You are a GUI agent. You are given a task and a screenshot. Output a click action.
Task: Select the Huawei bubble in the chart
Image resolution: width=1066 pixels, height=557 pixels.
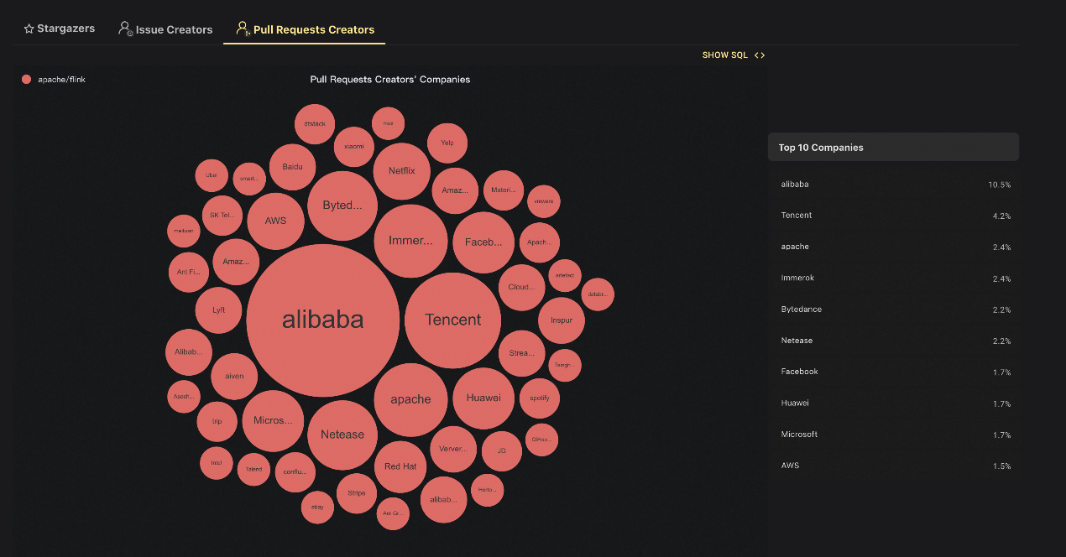[x=483, y=398]
